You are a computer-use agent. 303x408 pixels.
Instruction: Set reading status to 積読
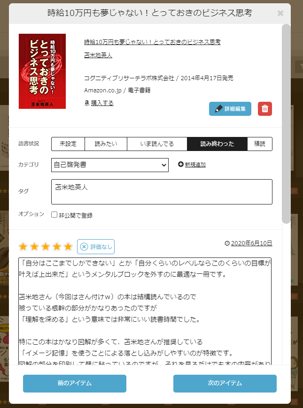pyautogui.click(x=259, y=144)
